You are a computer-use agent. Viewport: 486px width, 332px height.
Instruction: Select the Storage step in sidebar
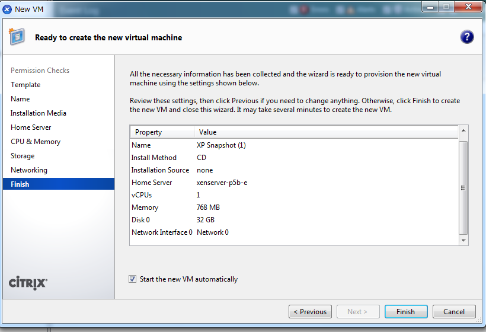pos(23,156)
